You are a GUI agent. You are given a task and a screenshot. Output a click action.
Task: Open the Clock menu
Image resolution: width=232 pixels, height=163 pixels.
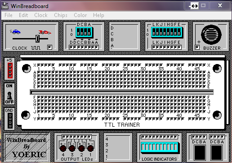[41, 15]
